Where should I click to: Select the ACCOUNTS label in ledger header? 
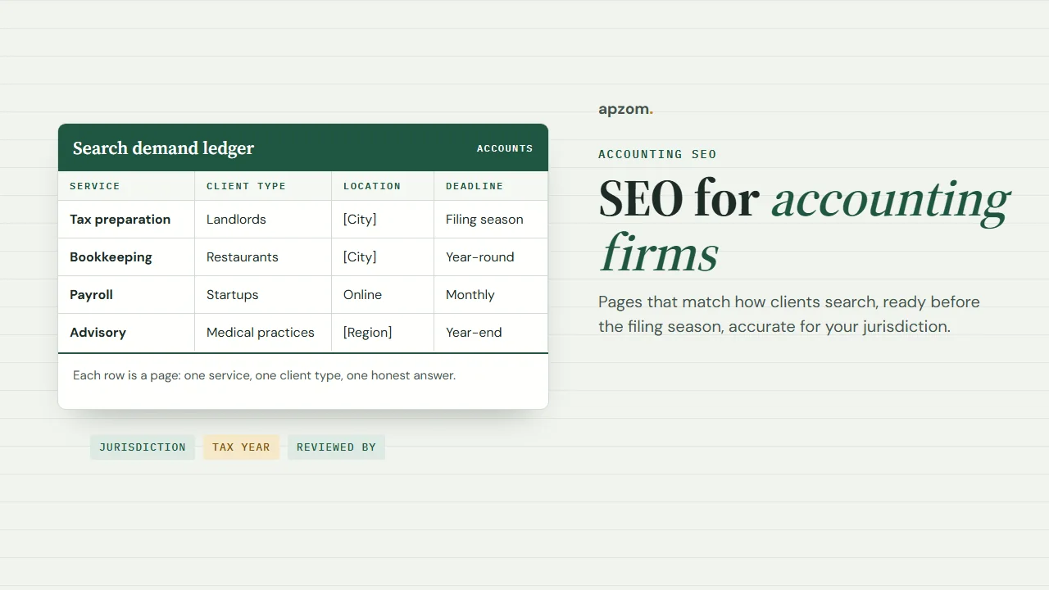click(x=505, y=148)
